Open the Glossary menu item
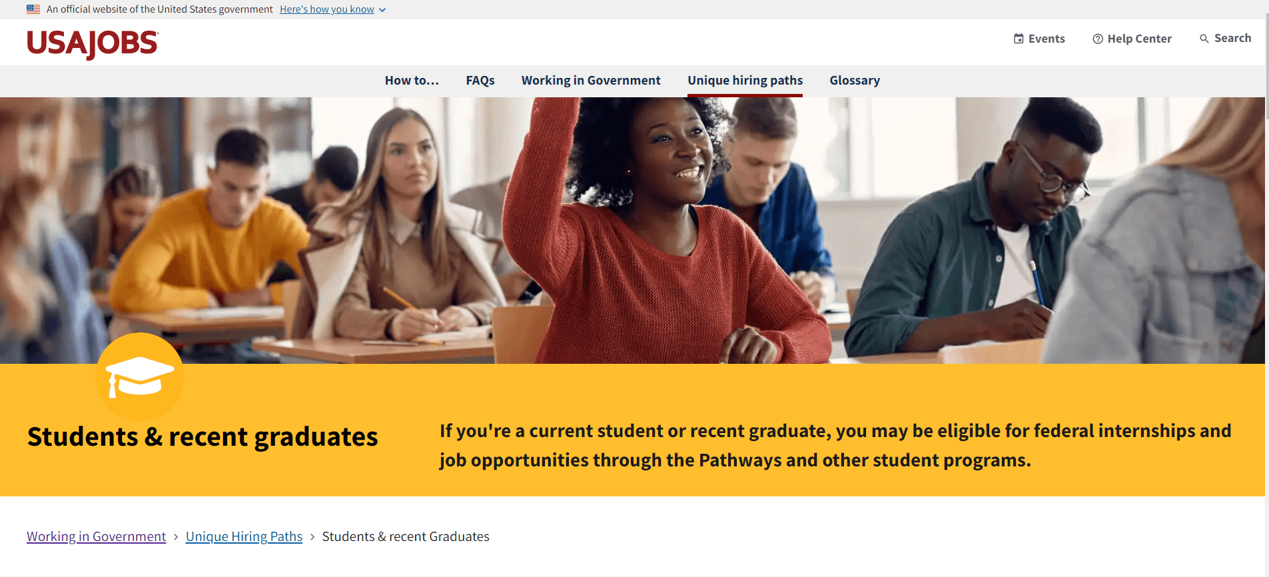This screenshot has width=1269, height=577. [855, 81]
